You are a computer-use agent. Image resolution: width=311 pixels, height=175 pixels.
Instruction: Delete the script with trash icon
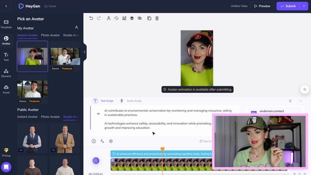[x=290, y=101]
